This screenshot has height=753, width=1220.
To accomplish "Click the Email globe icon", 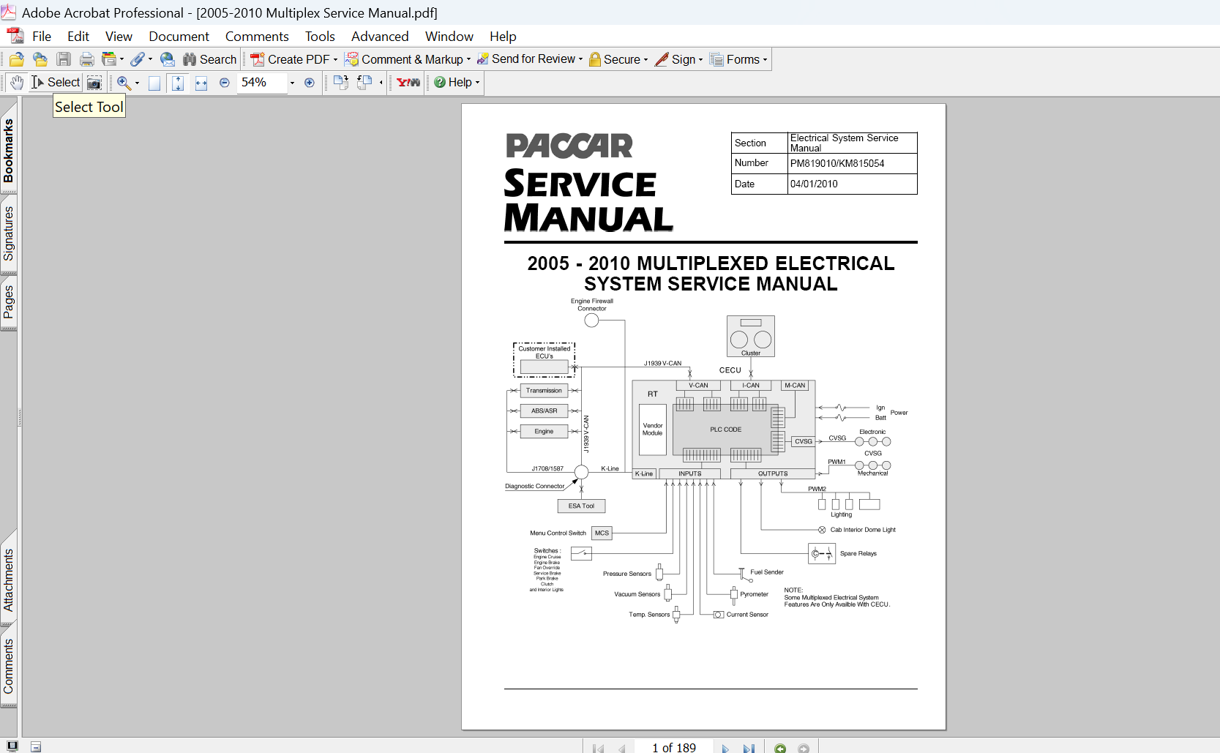I will coord(168,59).
